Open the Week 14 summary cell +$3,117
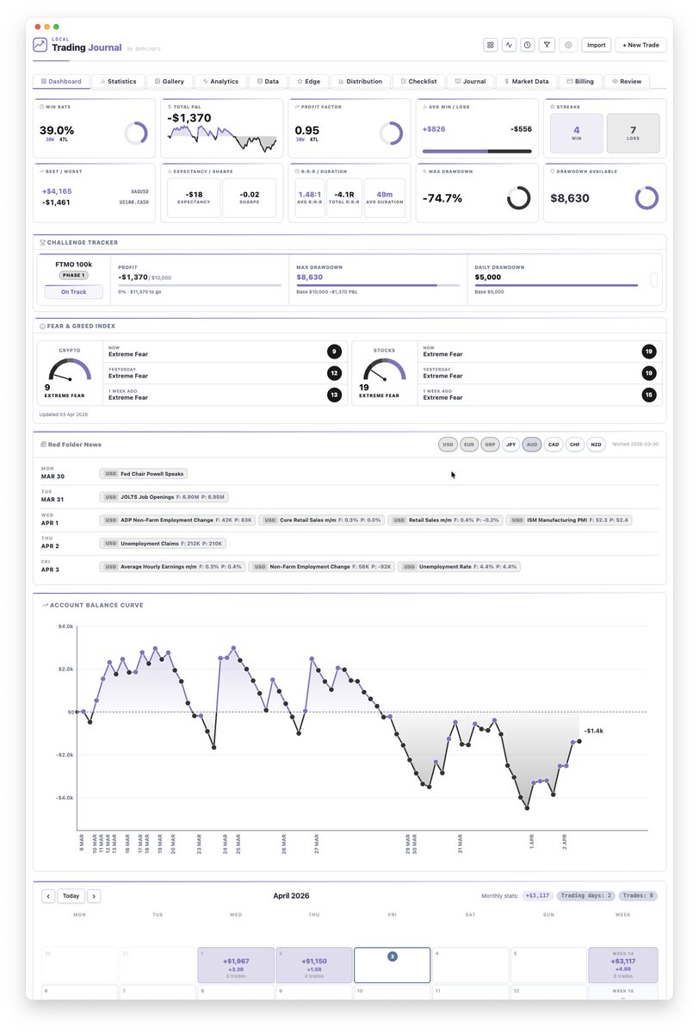Viewport: 699px width, 1034px height. (x=623, y=965)
